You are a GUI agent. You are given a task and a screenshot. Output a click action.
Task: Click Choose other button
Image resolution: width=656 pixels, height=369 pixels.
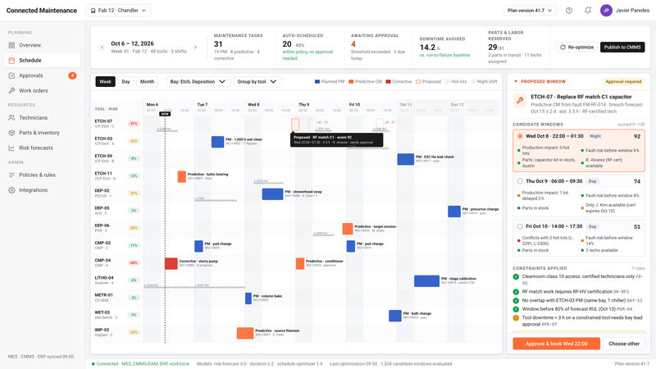[x=624, y=344]
